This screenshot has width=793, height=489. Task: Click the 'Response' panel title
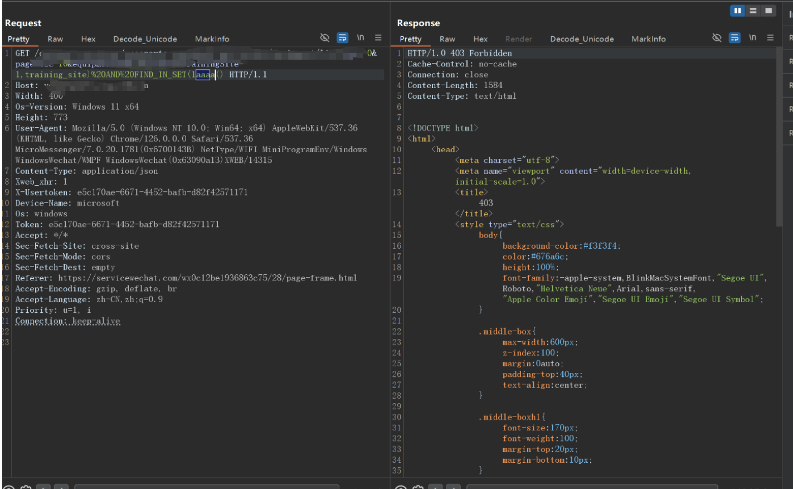419,23
